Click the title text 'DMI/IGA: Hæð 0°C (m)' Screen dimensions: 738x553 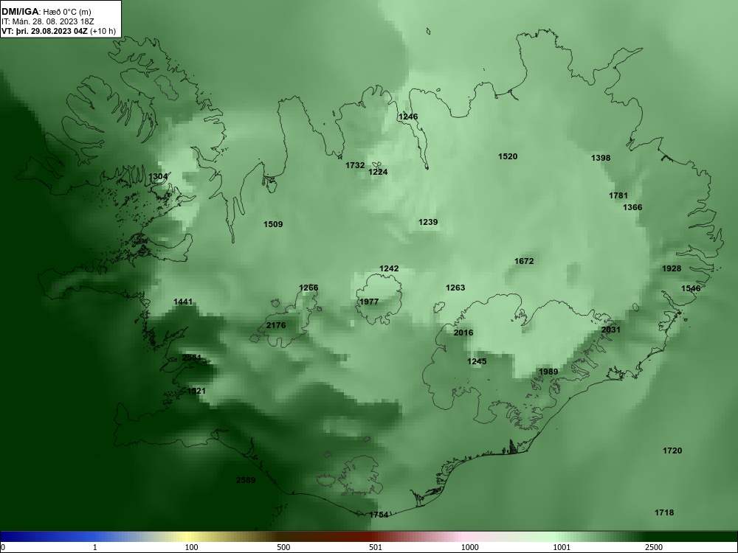[46, 12]
